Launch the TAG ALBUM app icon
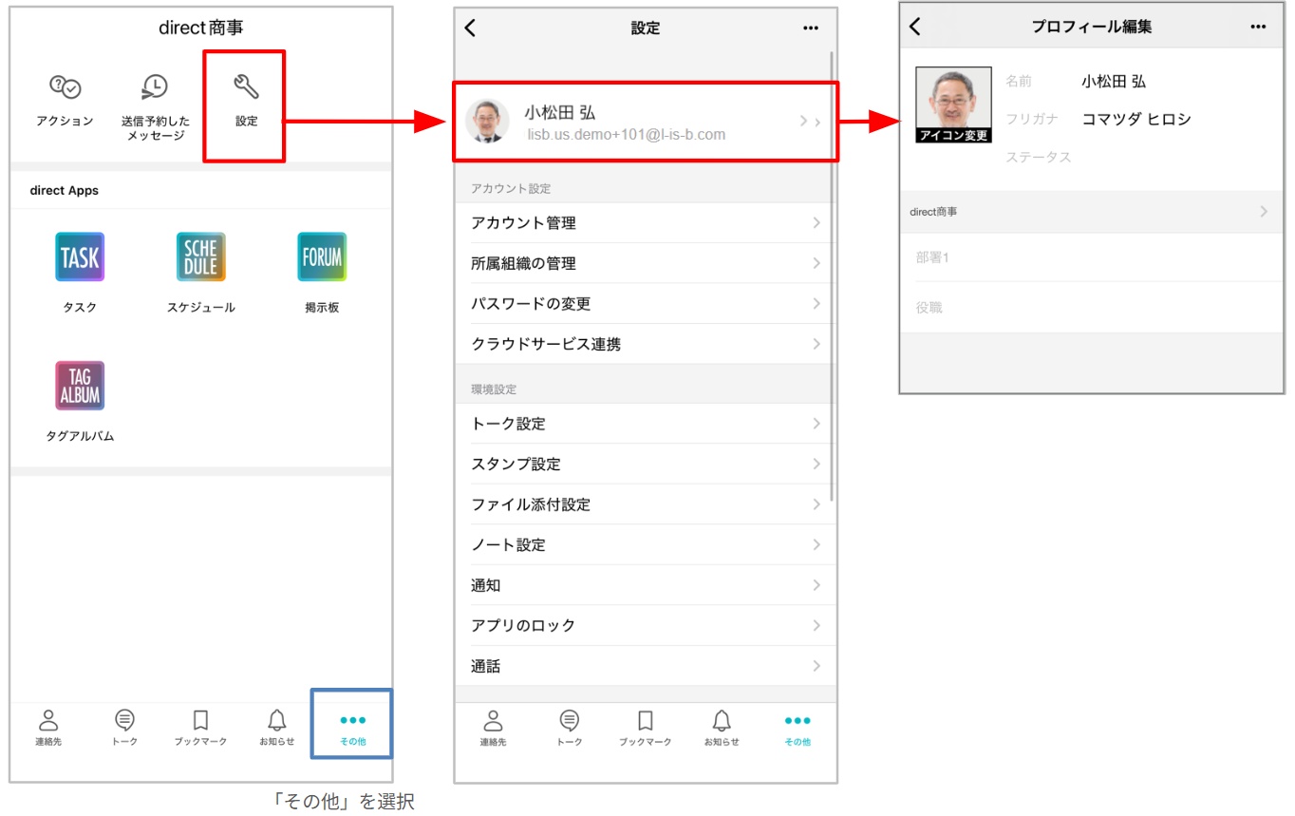Viewport: 1295px width, 816px height. click(x=80, y=385)
